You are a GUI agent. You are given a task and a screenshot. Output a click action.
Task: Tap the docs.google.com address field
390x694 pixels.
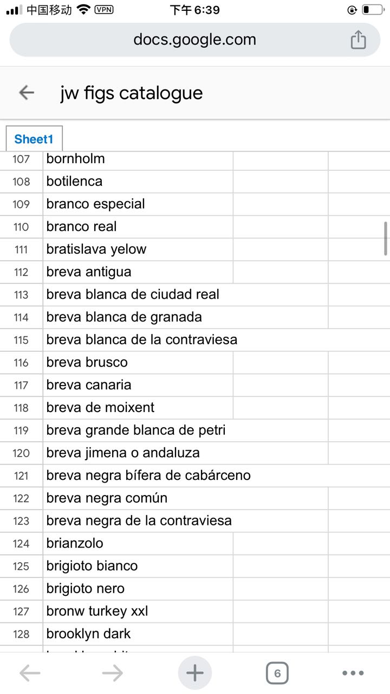tap(195, 40)
